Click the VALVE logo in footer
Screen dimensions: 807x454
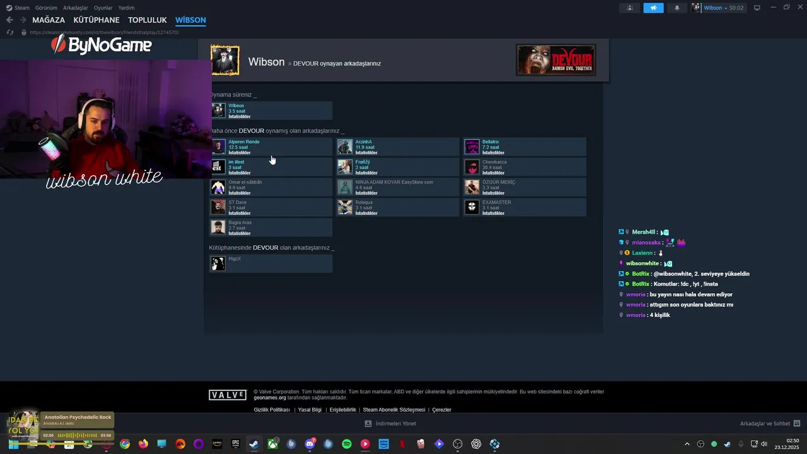[x=227, y=395]
